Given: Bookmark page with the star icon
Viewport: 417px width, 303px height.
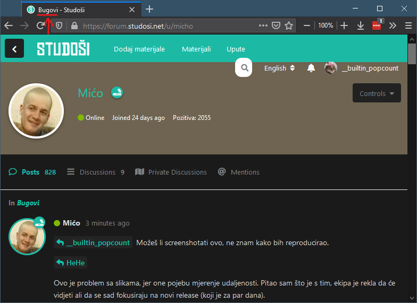Looking at the screenshot, I should 289,25.
